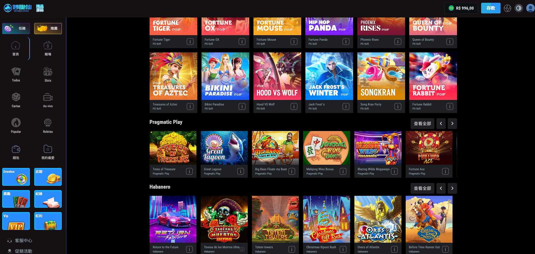Open the Popular flame category
This screenshot has width=535, height=254.
[x=16, y=126]
